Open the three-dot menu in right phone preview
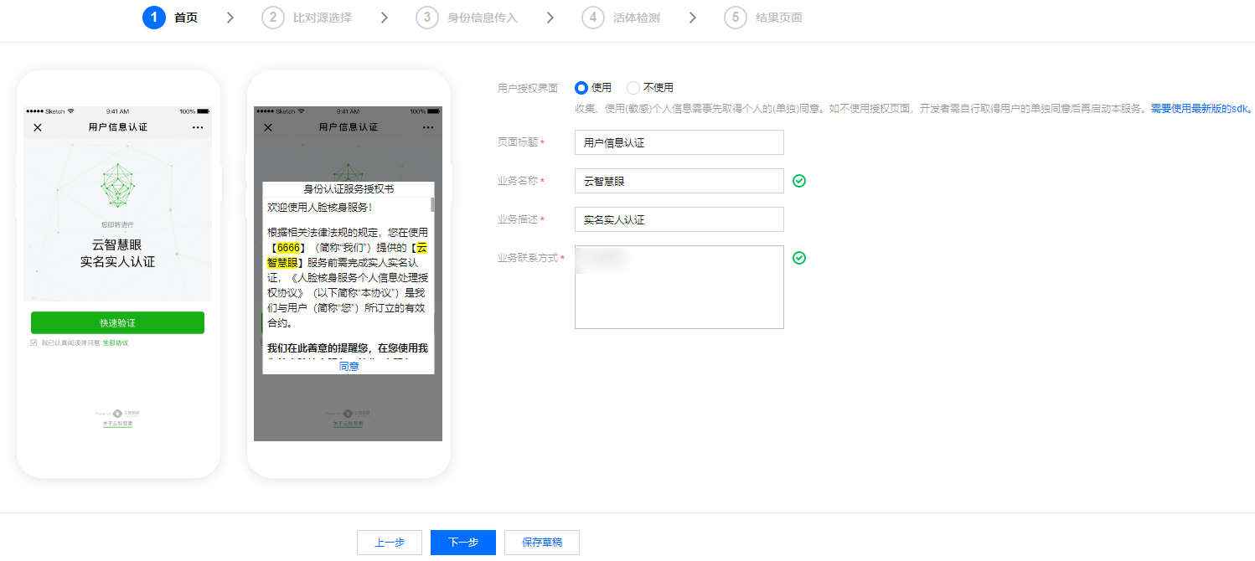 click(x=428, y=127)
